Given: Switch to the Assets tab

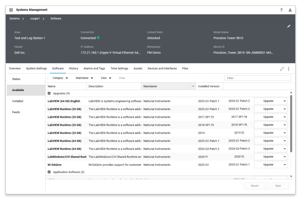Looking at the screenshot, I should coord(138,69).
